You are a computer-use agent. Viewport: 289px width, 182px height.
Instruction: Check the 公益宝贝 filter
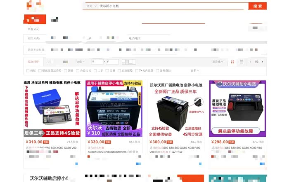tap(78, 70)
